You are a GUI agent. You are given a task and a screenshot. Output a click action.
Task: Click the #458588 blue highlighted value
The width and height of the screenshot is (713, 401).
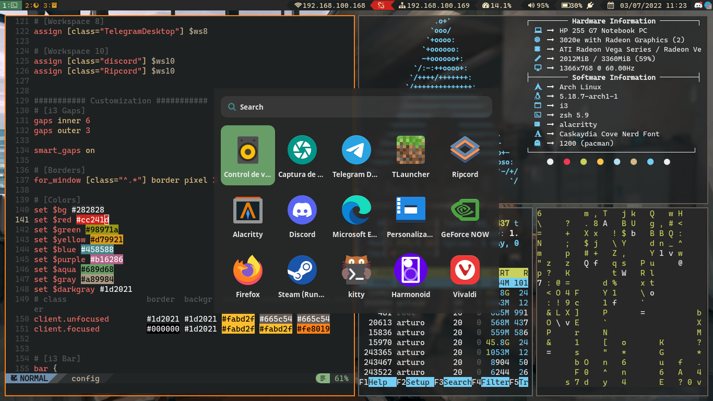click(x=97, y=250)
